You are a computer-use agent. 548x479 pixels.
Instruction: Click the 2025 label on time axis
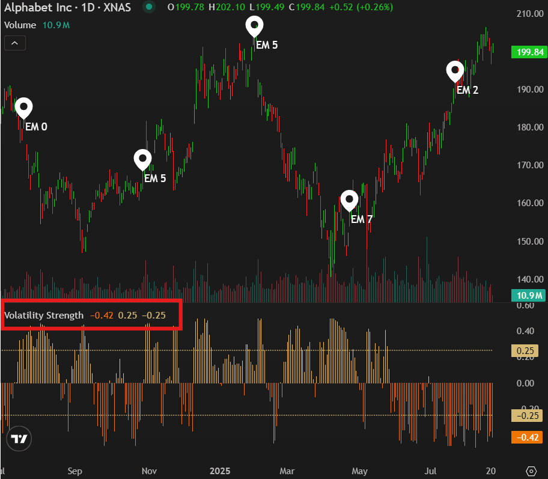(220, 471)
